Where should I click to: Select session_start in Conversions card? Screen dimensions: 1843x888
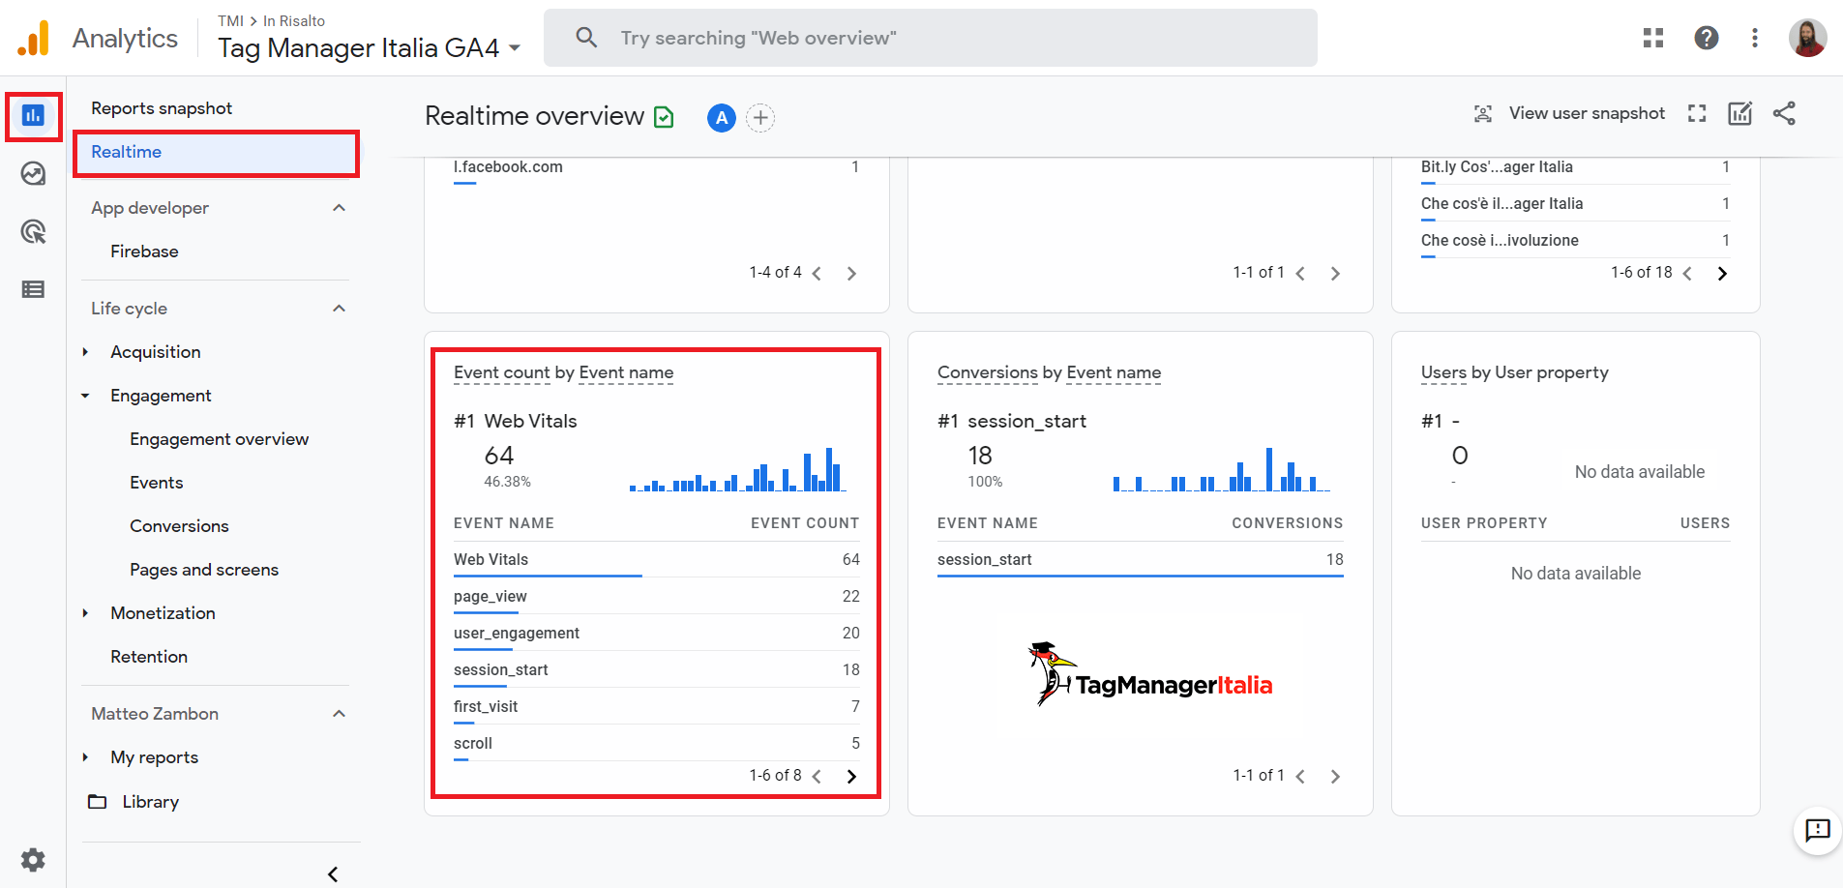tap(1141, 560)
